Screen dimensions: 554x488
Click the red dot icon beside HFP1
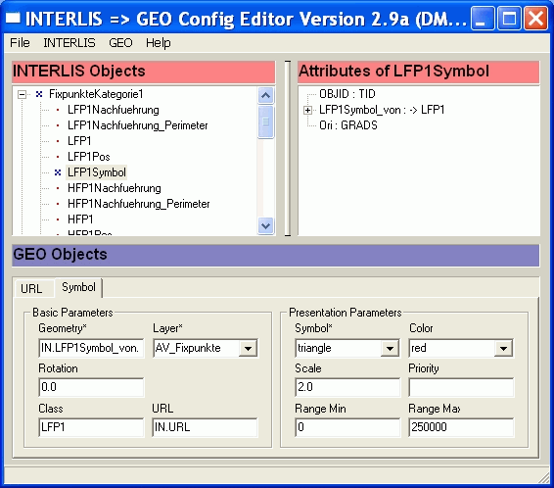click(x=58, y=220)
